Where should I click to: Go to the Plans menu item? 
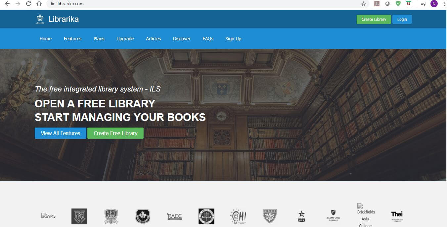[x=99, y=39]
